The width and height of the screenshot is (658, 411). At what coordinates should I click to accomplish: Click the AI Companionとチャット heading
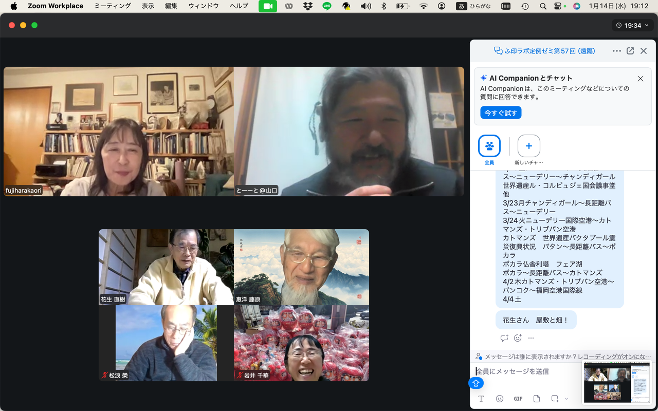pos(531,78)
